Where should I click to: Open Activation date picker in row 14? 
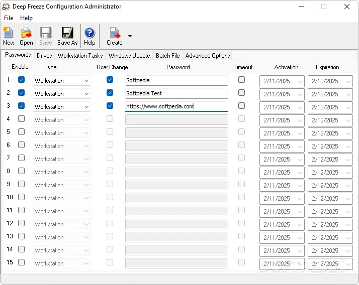point(282,250)
